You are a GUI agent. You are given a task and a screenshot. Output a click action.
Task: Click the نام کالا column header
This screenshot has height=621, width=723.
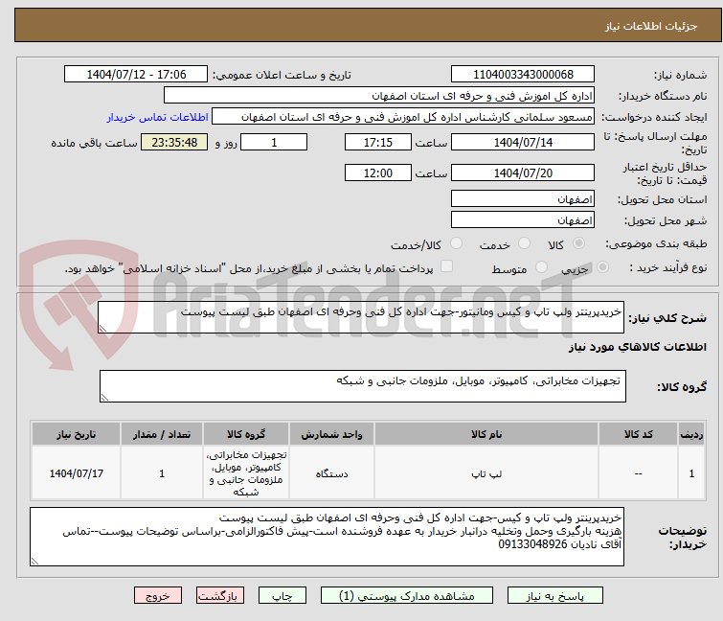click(486, 434)
